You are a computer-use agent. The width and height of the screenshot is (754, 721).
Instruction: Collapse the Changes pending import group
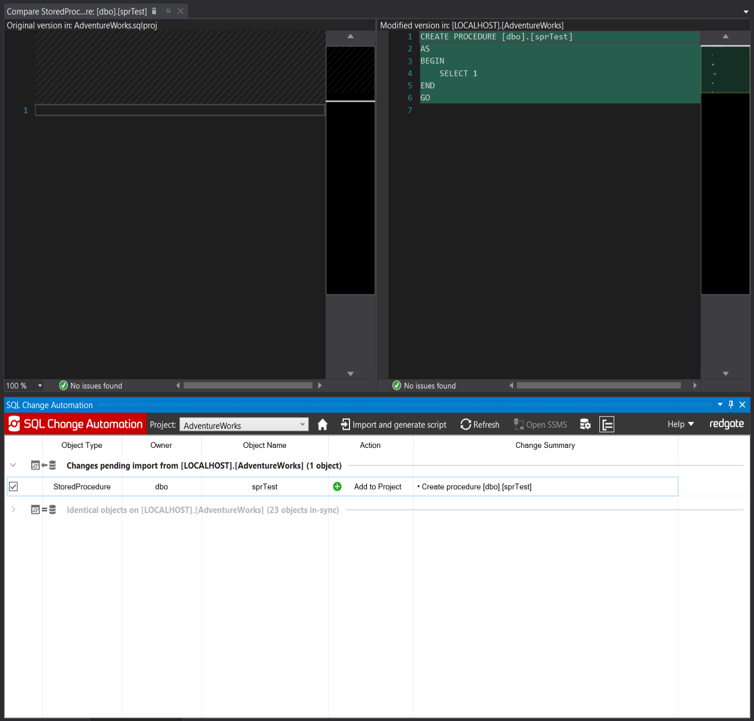coord(13,465)
